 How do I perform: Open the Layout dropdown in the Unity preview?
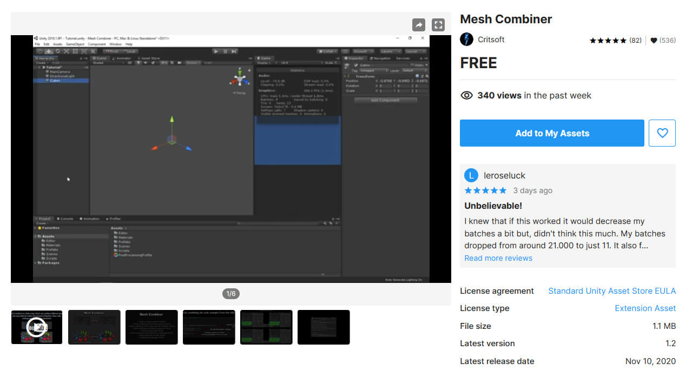coord(415,51)
